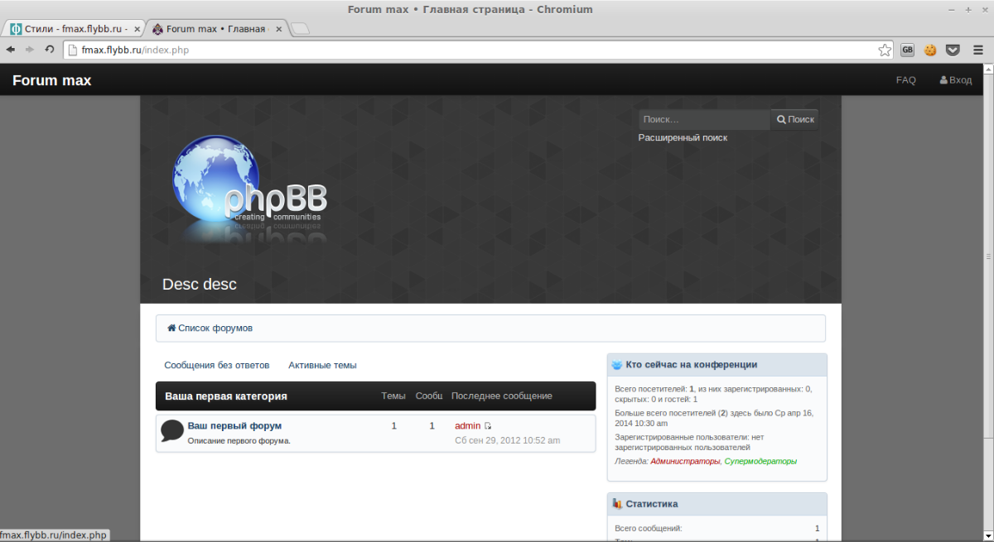Viewport: 994px width, 542px height.
Task: Click 'Кто сейчас на конференции' heading
Action: [692, 365]
